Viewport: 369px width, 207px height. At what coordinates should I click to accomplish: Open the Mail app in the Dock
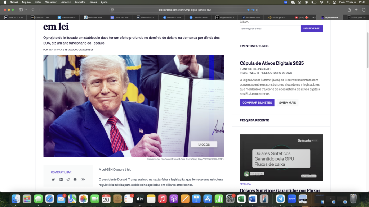click(x=61, y=199)
